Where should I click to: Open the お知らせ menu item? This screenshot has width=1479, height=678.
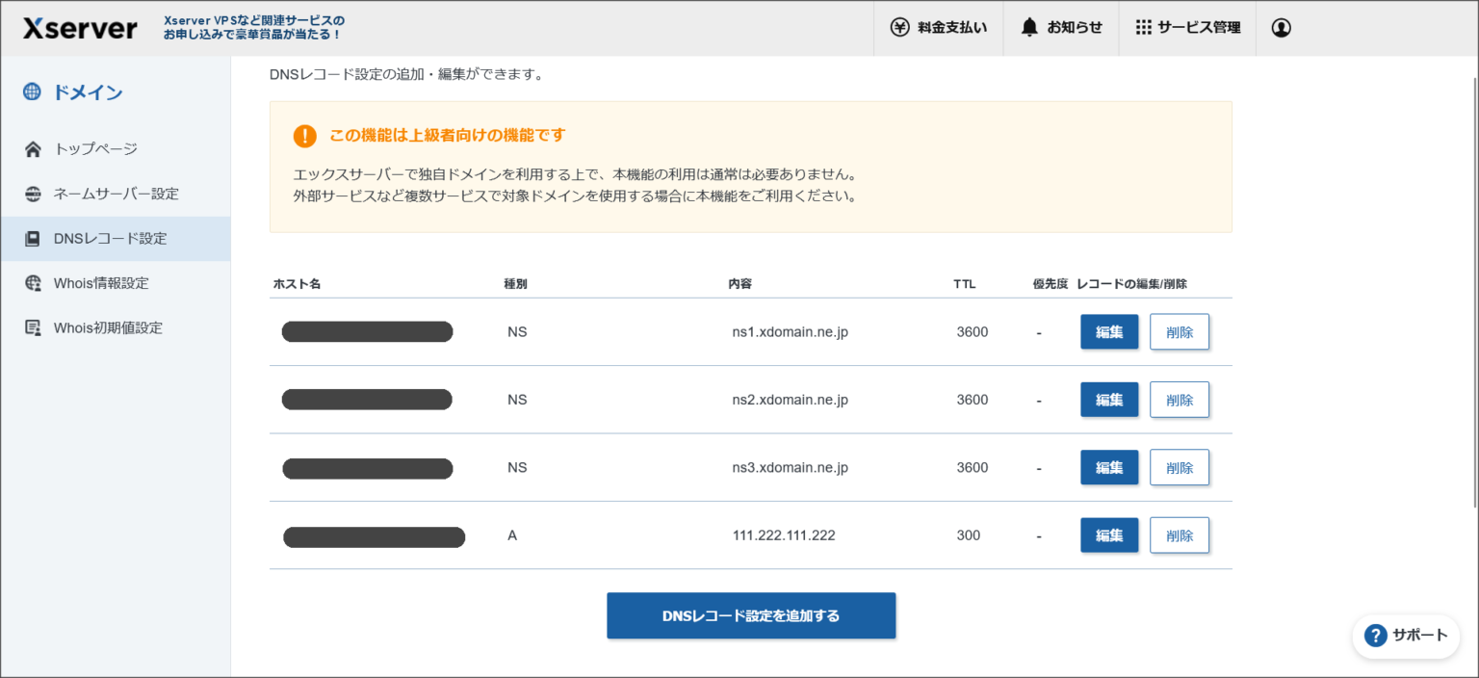[x=1060, y=27]
